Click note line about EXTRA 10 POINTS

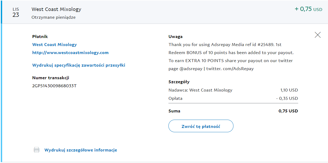(231, 61)
